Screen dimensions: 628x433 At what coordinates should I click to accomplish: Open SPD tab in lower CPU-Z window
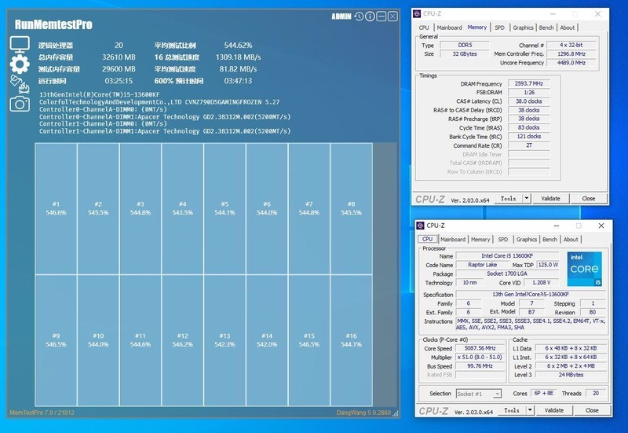503,240
